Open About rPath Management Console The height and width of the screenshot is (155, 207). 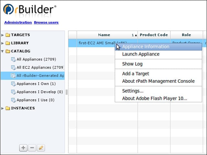(158, 81)
